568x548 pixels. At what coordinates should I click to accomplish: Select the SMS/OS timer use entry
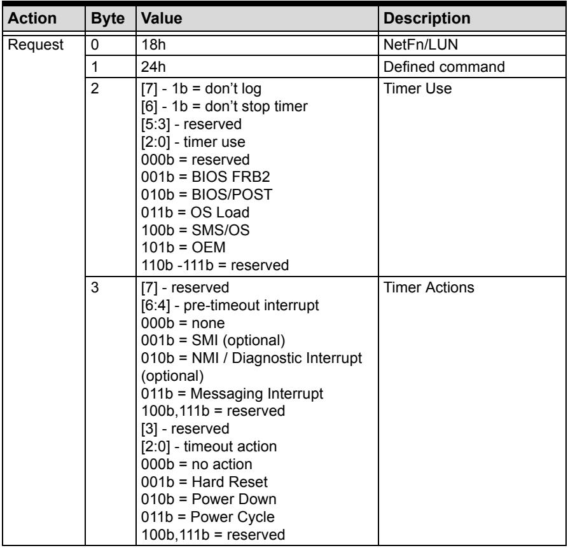(x=195, y=230)
